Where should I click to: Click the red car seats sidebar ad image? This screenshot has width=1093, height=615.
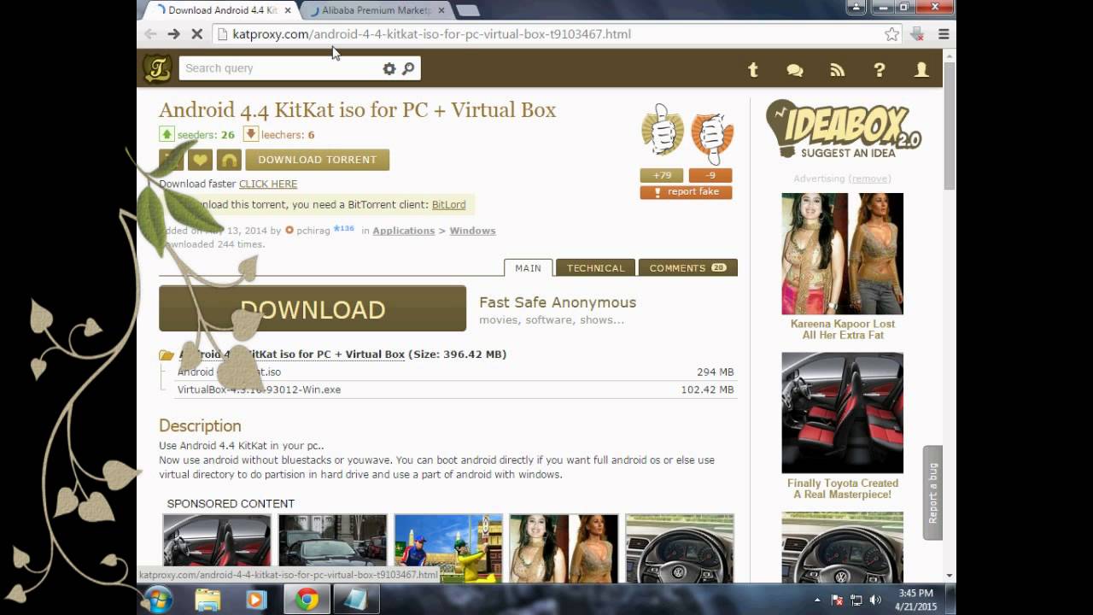[x=842, y=413]
